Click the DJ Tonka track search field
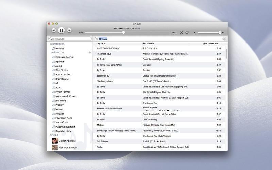The width and height of the screenshot is (272, 170). point(160,39)
